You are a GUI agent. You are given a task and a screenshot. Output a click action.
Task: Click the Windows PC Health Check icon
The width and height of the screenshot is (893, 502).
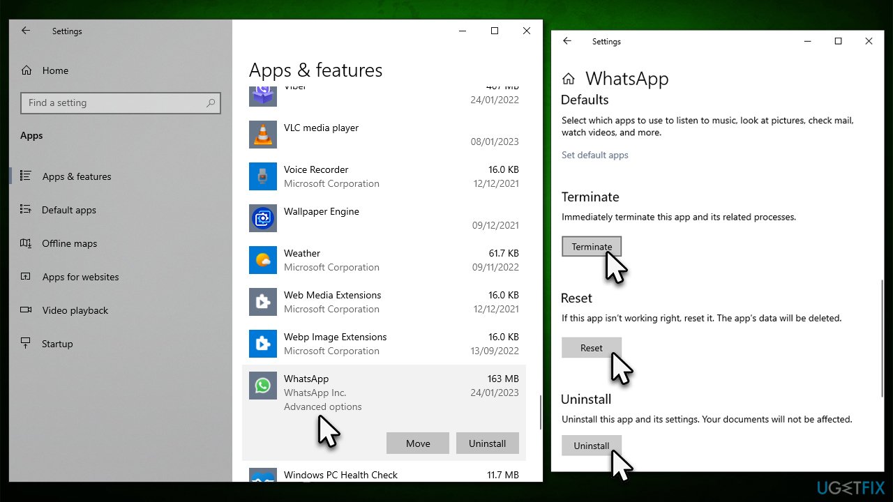263,478
